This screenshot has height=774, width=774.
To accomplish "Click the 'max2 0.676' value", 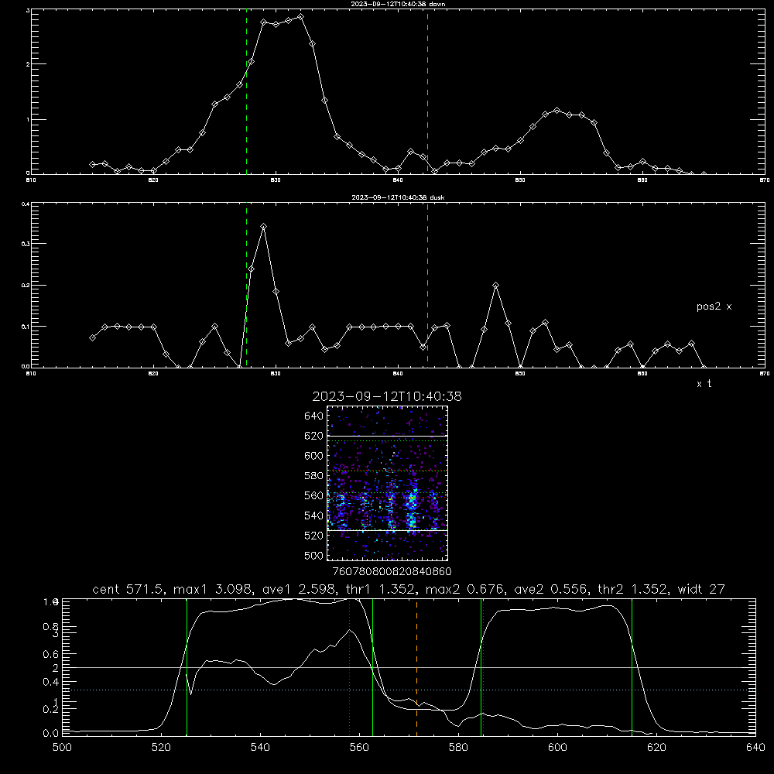I will click(464, 589).
